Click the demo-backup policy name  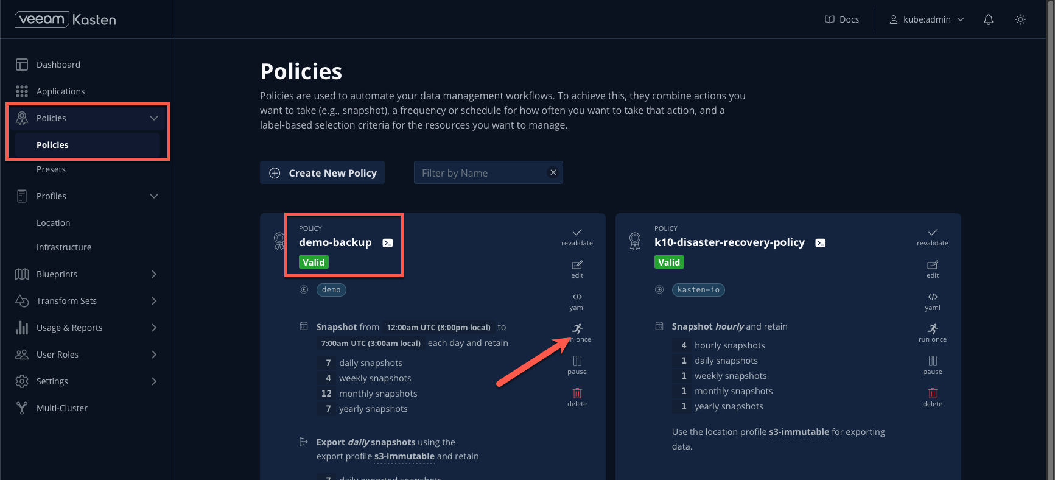click(x=335, y=242)
